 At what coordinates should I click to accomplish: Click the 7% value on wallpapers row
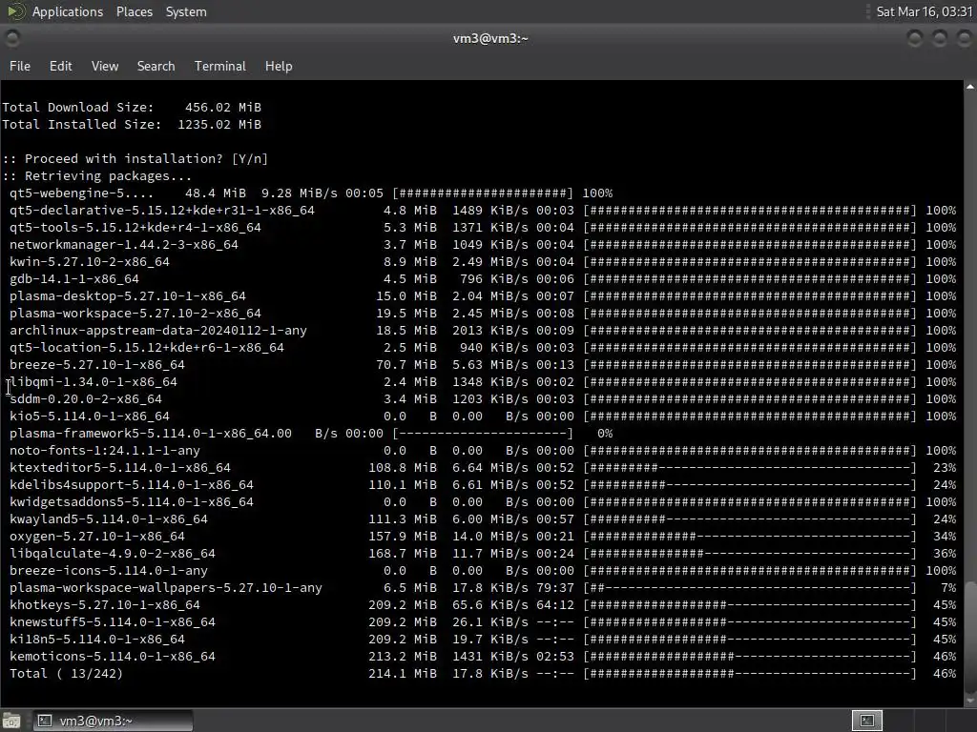point(948,587)
